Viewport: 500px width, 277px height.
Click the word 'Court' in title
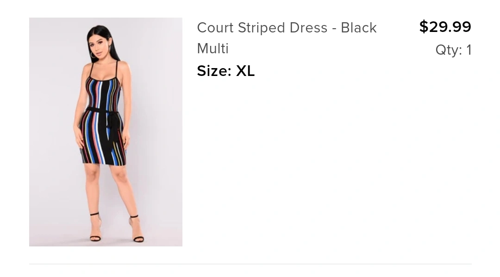coord(215,28)
